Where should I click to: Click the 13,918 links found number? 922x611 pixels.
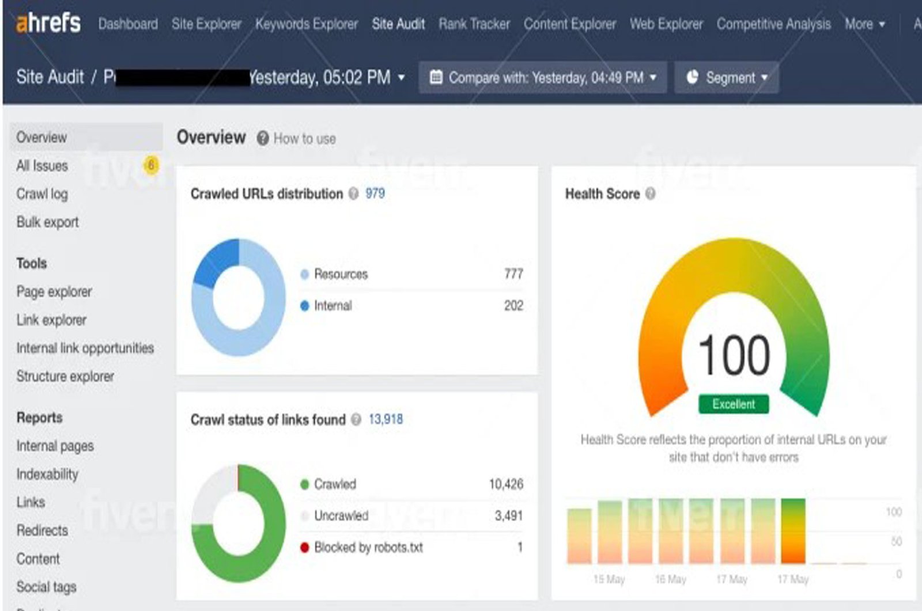pos(386,419)
